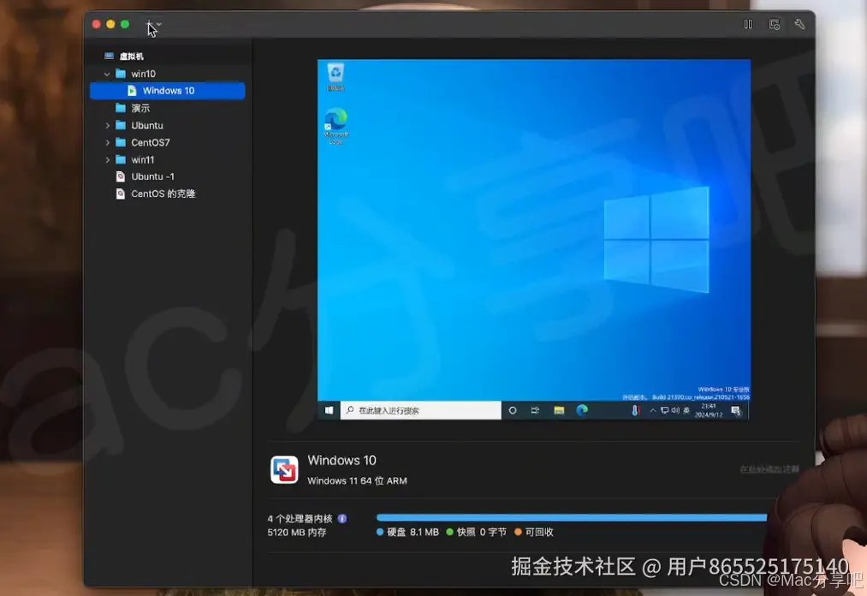Image resolution: width=867 pixels, height=596 pixels.
Task: Click the Windows Start button
Action: [x=329, y=410]
